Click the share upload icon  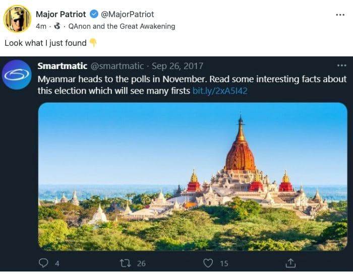290,262
